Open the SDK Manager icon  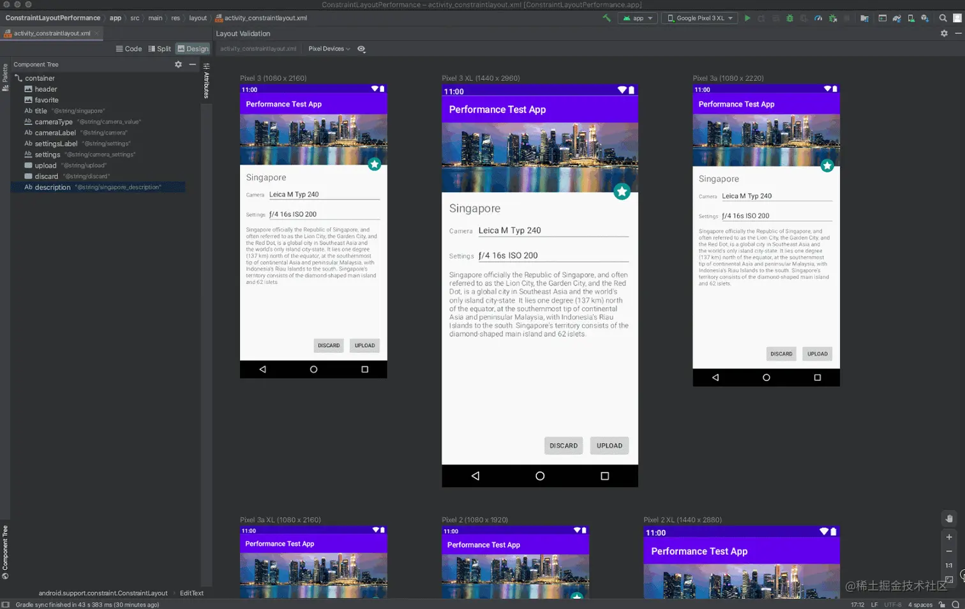click(x=925, y=18)
